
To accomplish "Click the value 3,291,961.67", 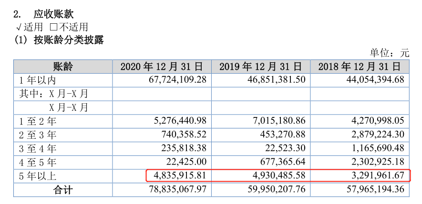I will [x=378, y=175].
